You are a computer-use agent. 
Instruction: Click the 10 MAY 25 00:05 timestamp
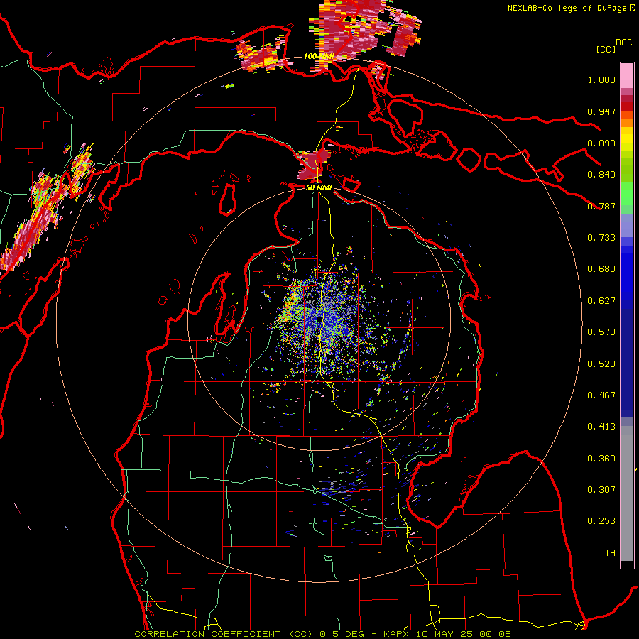[462, 634]
